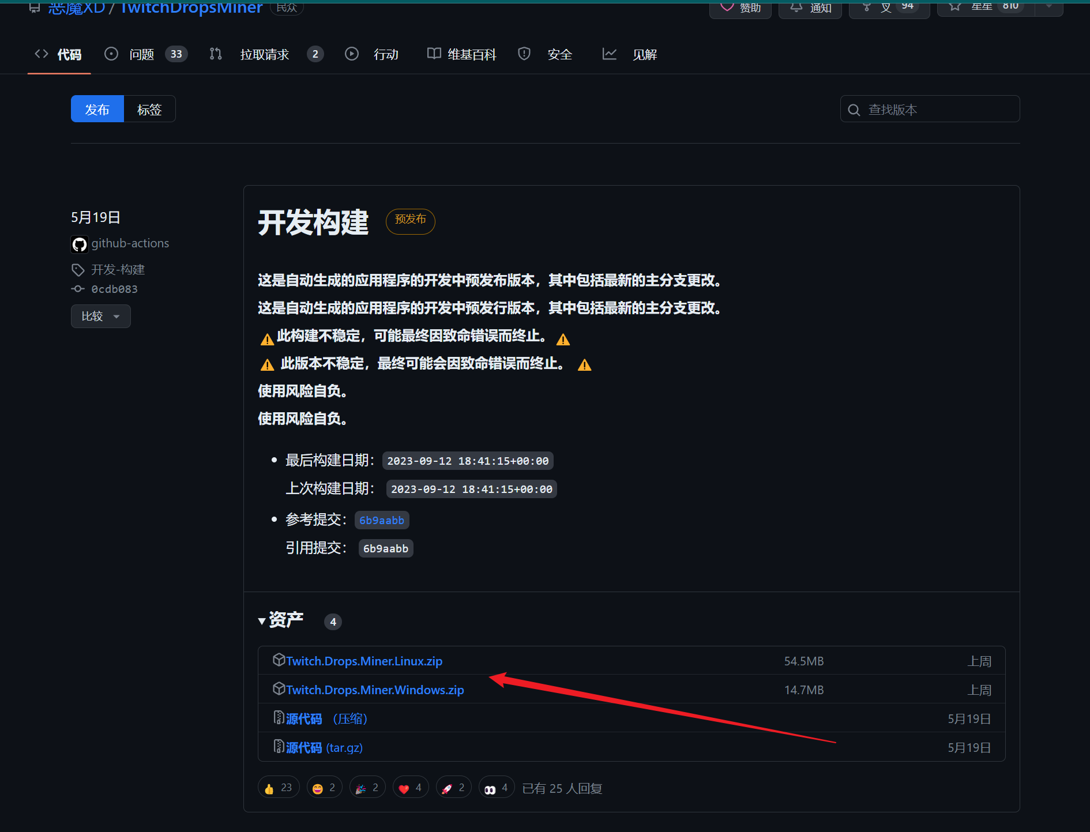The width and height of the screenshot is (1090, 832).
Task: Open the star list dropdown arrow
Action: pyautogui.click(x=1049, y=7)
